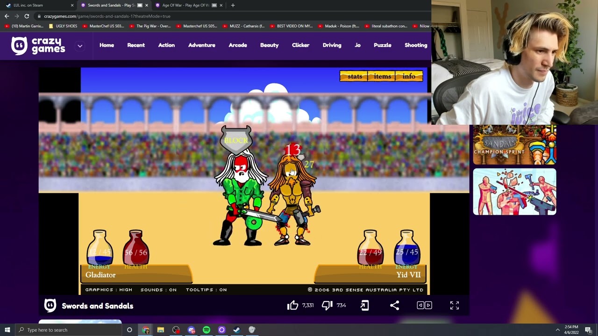598x336 pixels.
Task: Open the Clicker category
Action: pyautogui.click(x=300, y=45)
